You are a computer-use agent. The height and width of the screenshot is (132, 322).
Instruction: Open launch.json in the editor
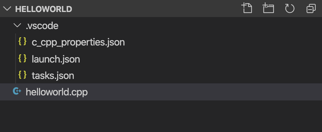(56, 59)
